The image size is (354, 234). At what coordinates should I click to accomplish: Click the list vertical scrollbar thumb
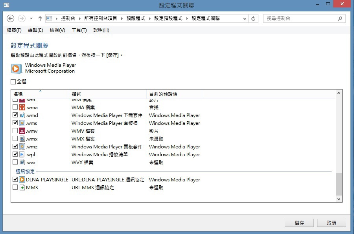[339, 184]
